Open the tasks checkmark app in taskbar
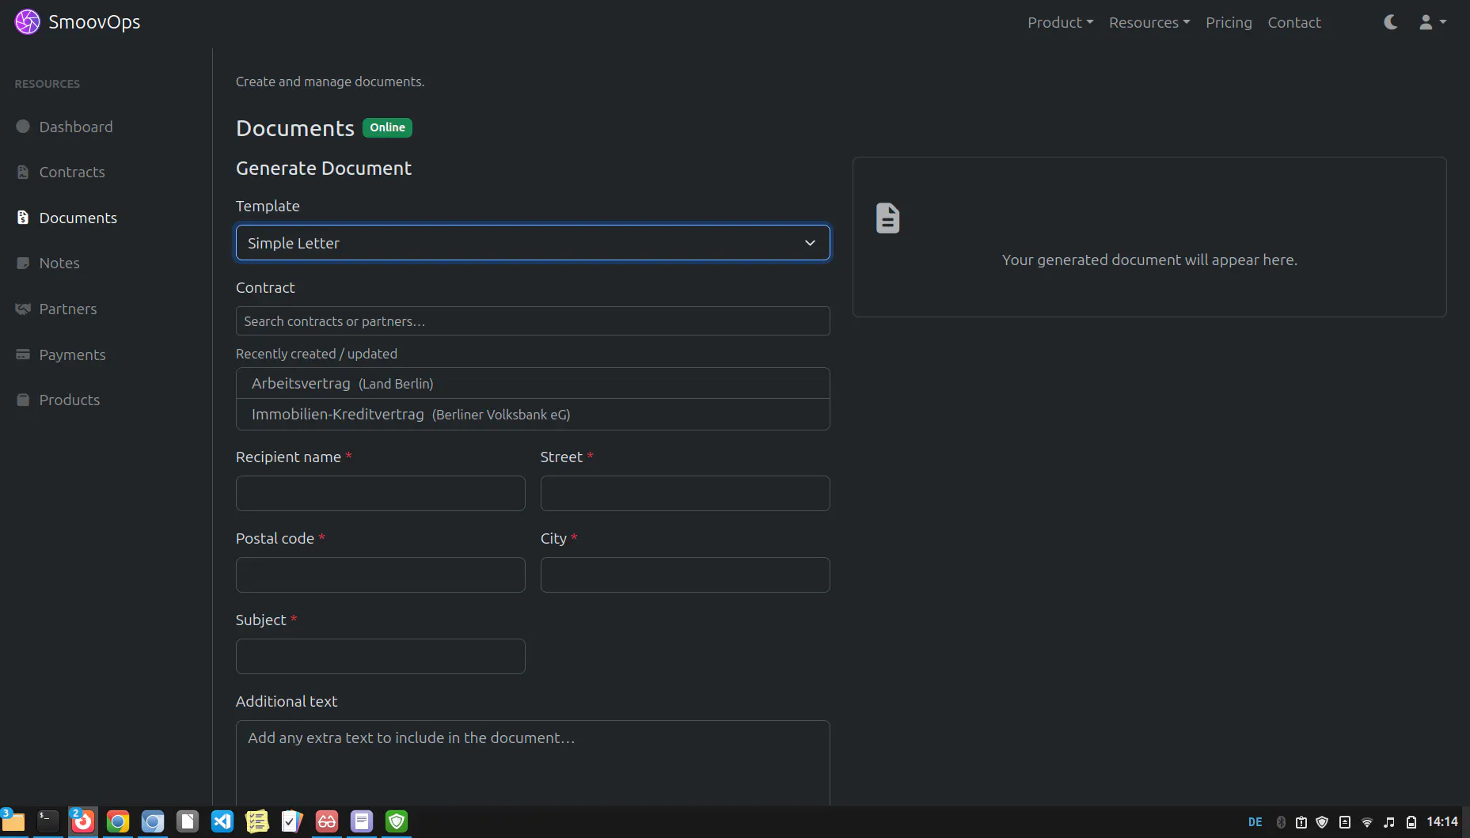 292,822
